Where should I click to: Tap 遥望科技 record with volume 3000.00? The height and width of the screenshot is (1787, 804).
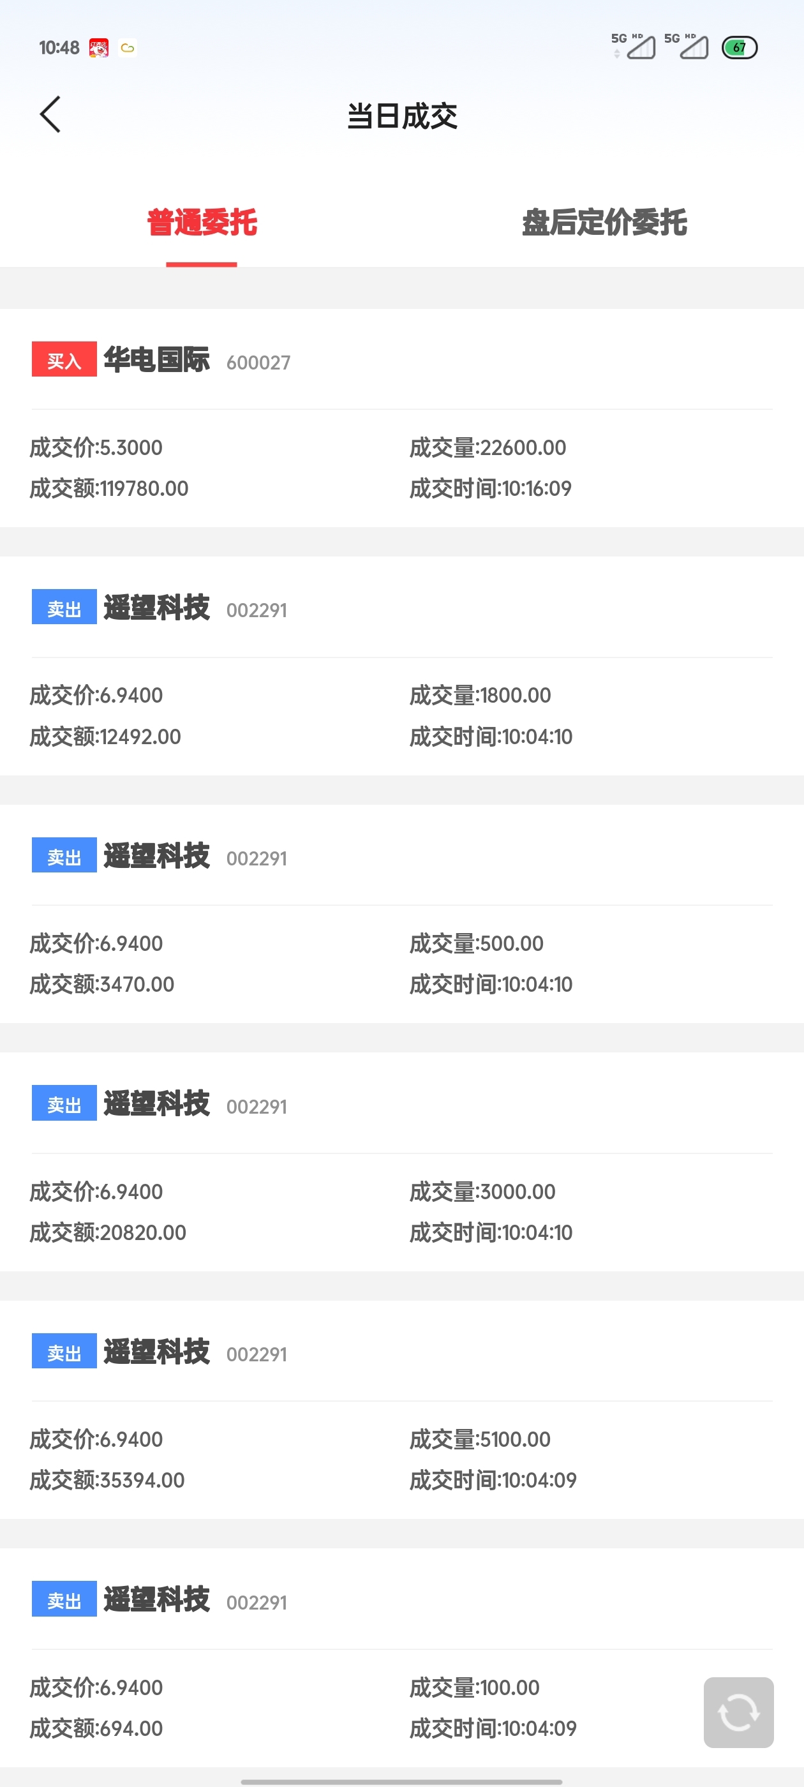[x=401, y=1162]
